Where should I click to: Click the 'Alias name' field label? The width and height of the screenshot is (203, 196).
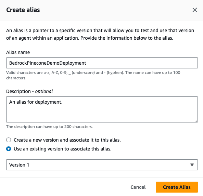tap(18, 52)
